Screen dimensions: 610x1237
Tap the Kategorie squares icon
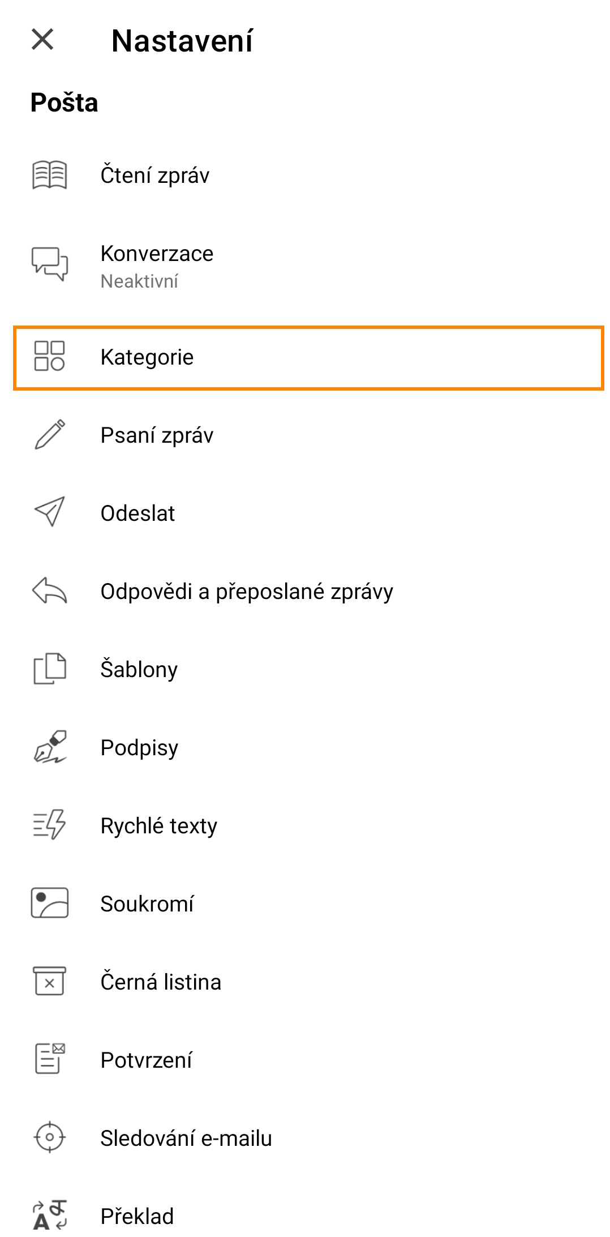click(x=50, y=356)
